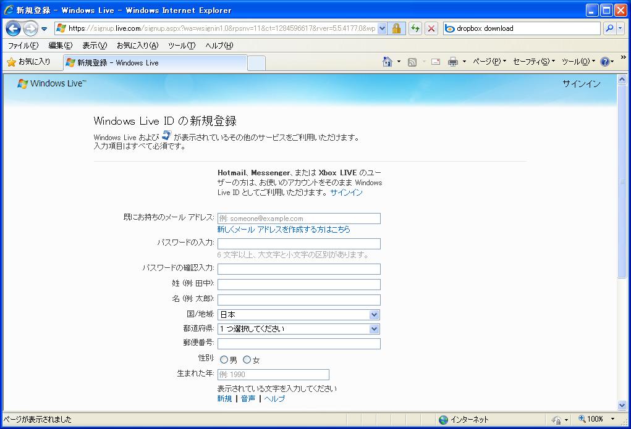Open the 表示(V) menu
Screen dimensions: 631x429
pyautogui.click(x=95, y=46)
